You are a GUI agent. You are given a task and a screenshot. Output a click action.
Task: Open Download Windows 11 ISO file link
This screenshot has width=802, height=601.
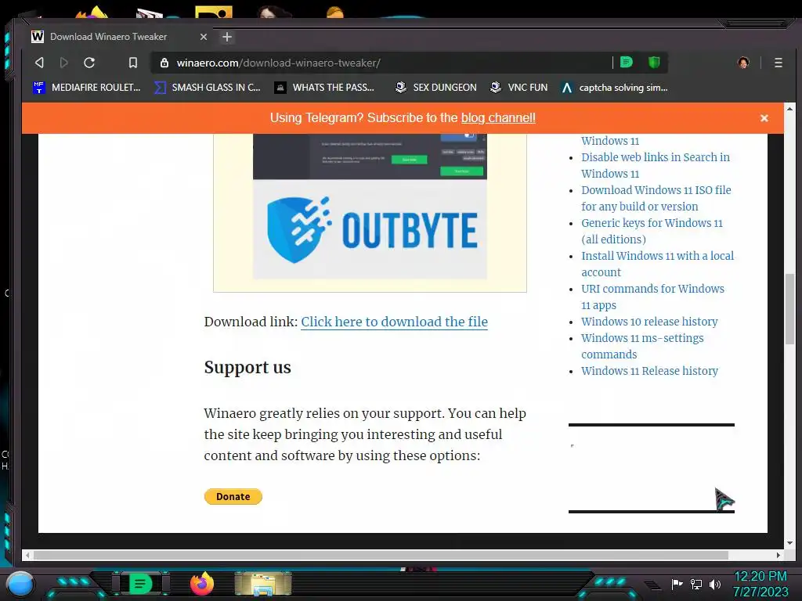tap(656, 198)
